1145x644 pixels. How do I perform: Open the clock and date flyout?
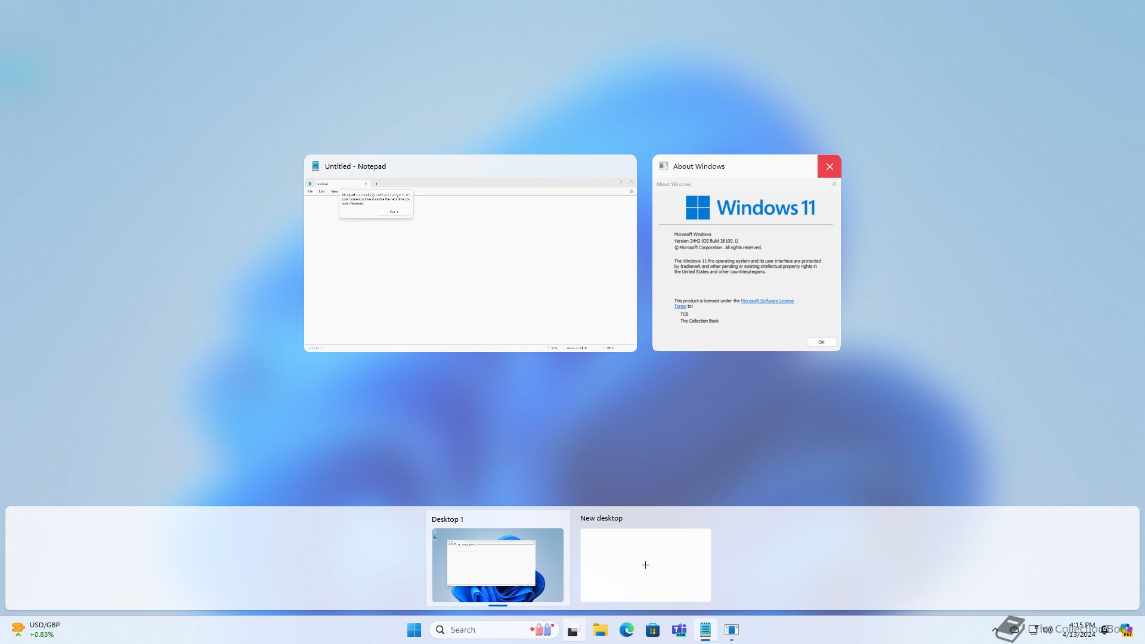click(1079, 630)
